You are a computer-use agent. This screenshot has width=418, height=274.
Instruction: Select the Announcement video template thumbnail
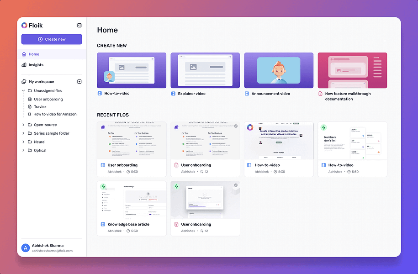pos(279,70)
